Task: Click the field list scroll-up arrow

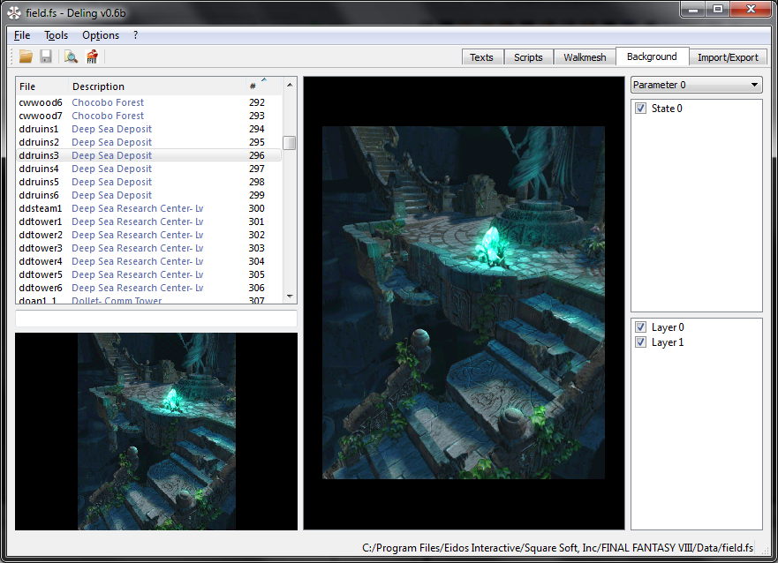Action: tap(290, 85)
